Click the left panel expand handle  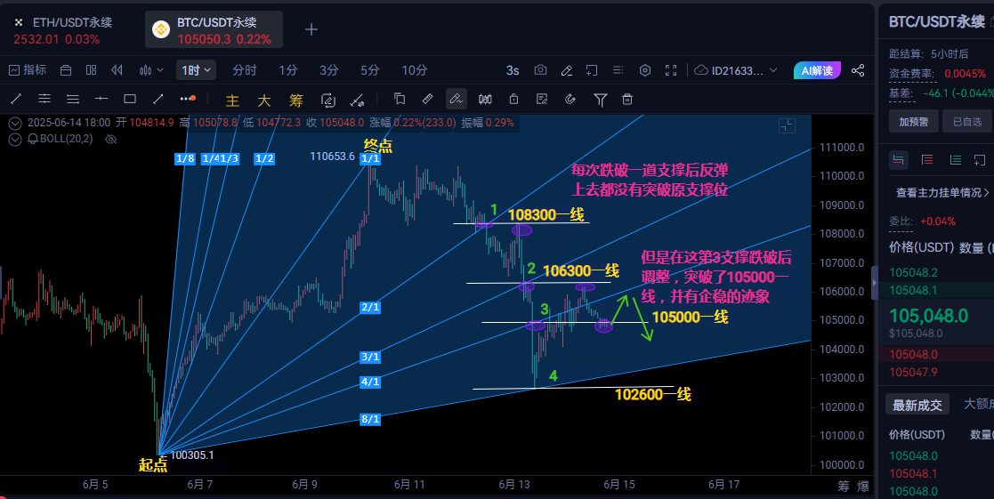pyautogui.click(x=1, y=284)
